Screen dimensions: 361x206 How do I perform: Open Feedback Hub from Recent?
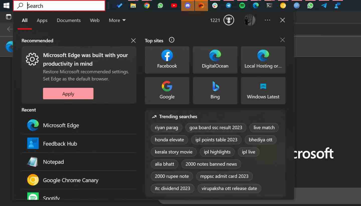pyautogui.click(x=60, y=143)
